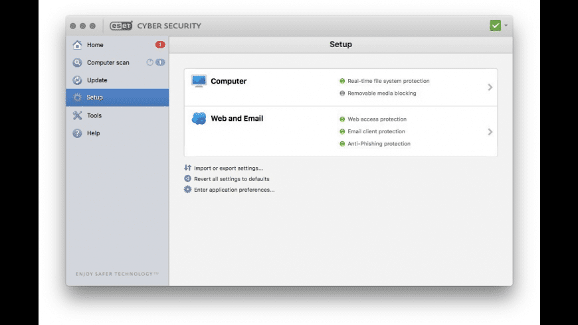
Task: Click the Tools wrench icon
Action: click(x=77, y=115)
